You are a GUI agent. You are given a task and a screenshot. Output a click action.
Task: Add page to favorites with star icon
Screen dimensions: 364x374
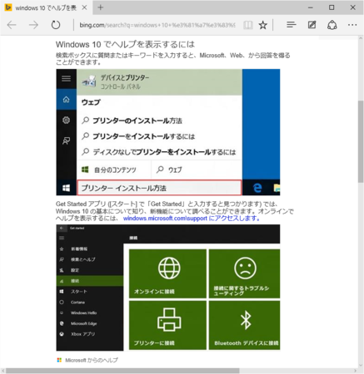click(x=262, y=25)
